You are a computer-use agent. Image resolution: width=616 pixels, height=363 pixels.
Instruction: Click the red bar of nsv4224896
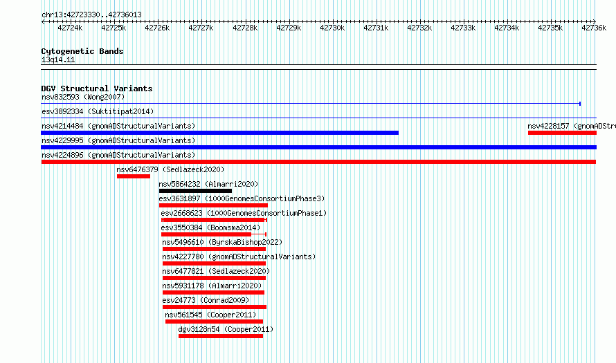pyautogui.click(x=318, y=162)
